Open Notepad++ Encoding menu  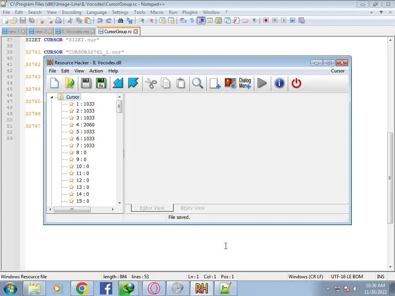[71, 12]
